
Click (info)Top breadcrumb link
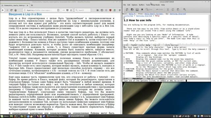pyautogui.click(x=128, y=16)
